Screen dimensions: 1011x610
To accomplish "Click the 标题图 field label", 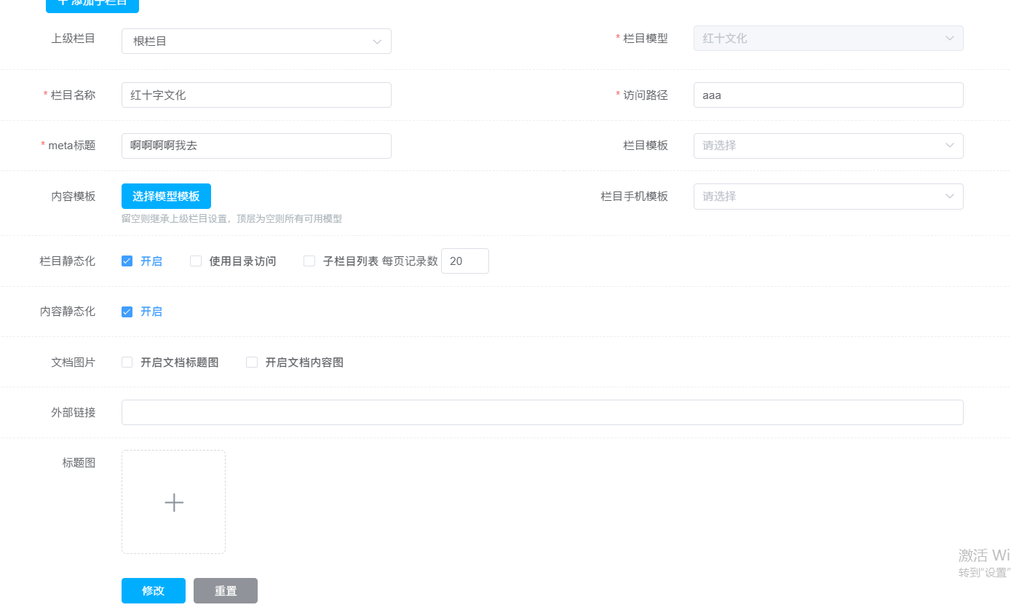I will pos(79,463).
